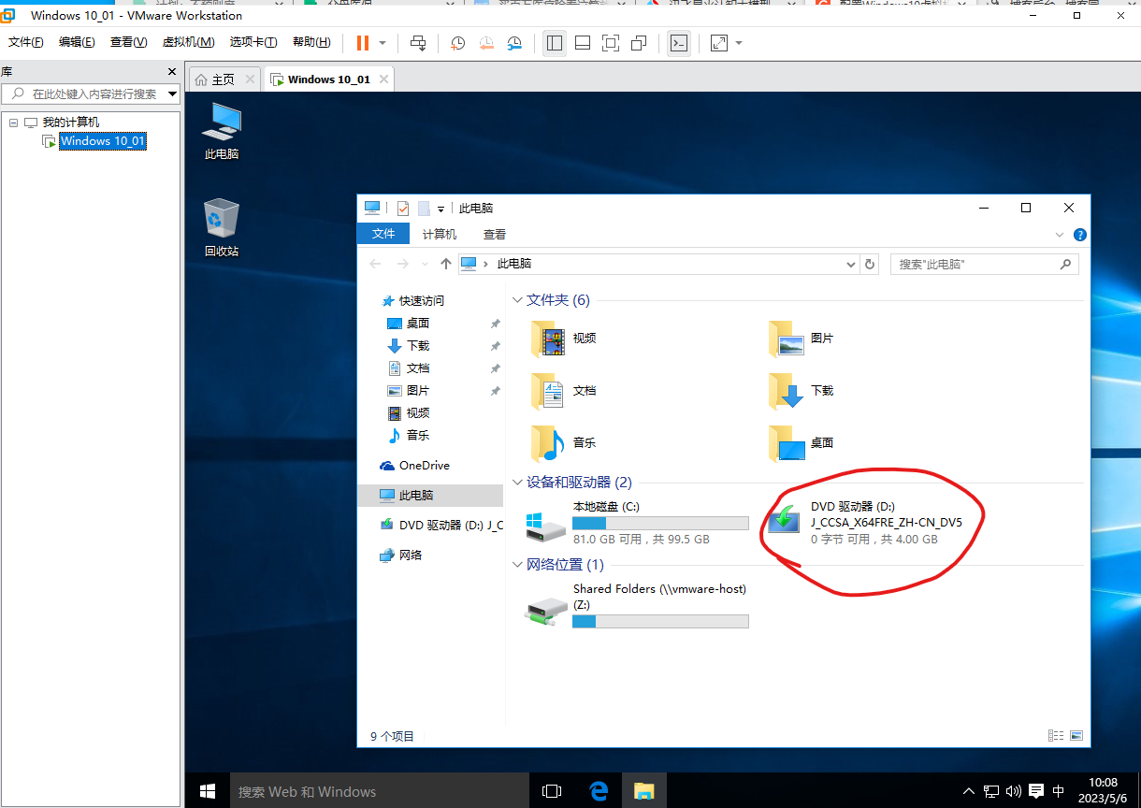The image size is (1141, 808).
Task: Click OneDrive in the navigation pane
Action: pos(424,466)
